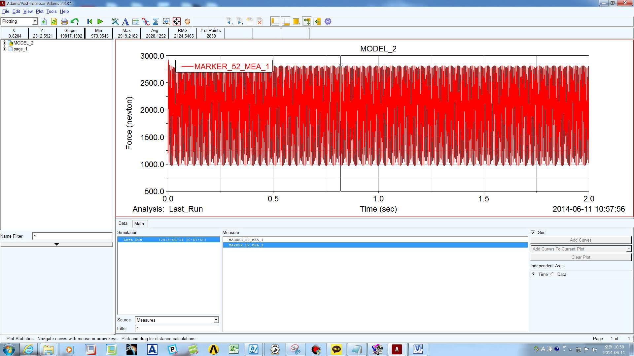Select MARKER_52_MEA_1 measure
634x356 pixels.
pos(375,245)
